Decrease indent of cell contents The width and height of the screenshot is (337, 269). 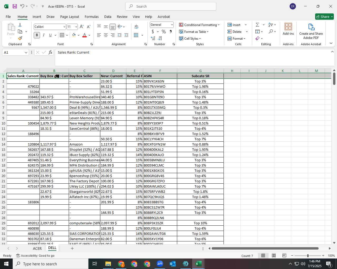(120, 35)
